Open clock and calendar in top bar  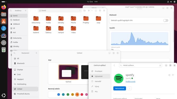click(x=92, y=2)
